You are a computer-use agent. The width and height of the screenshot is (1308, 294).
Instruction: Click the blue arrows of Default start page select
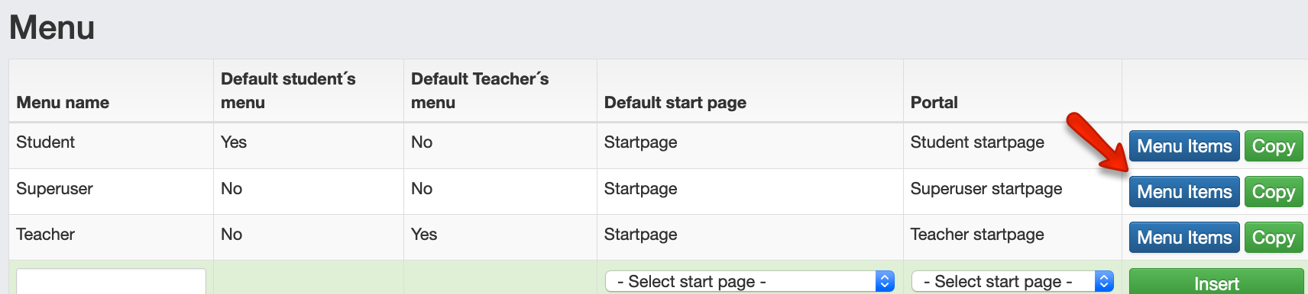point(885,281)
